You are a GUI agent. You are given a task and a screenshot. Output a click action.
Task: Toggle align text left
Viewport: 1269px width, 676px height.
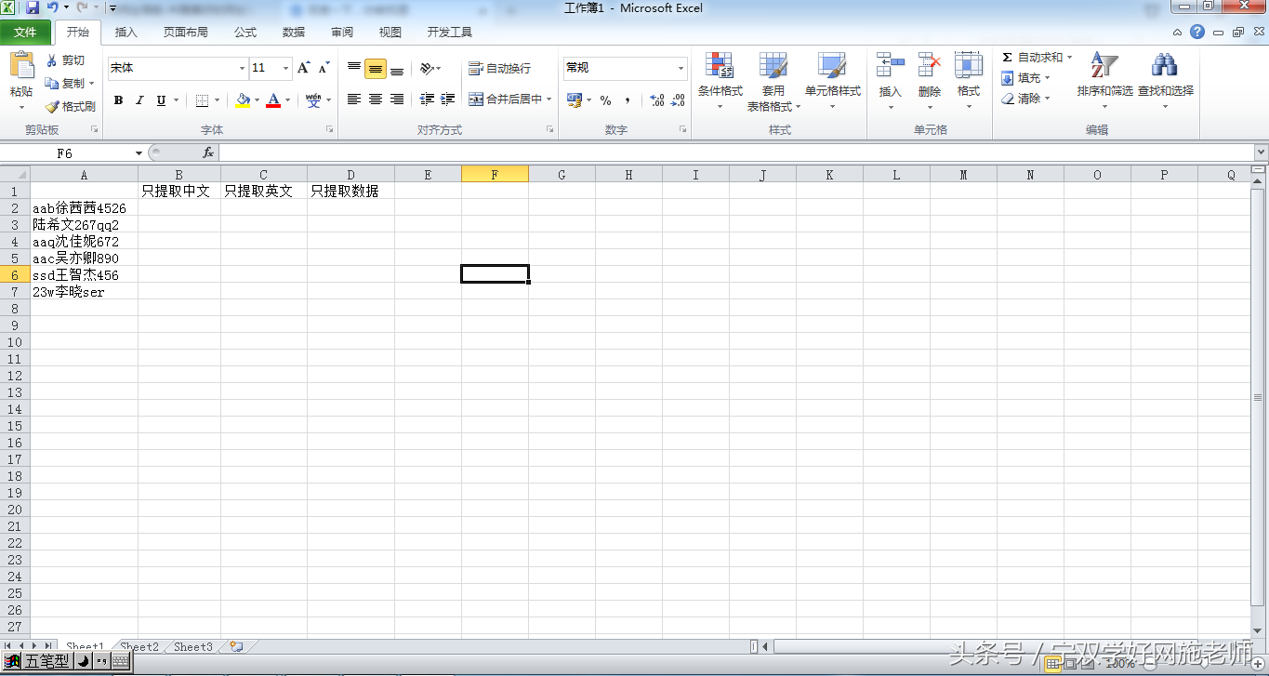(x=354, y=99)
